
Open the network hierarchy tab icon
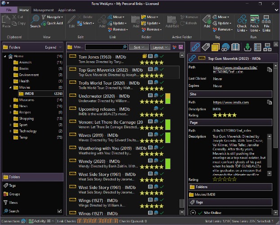click(x=267, y=47)
